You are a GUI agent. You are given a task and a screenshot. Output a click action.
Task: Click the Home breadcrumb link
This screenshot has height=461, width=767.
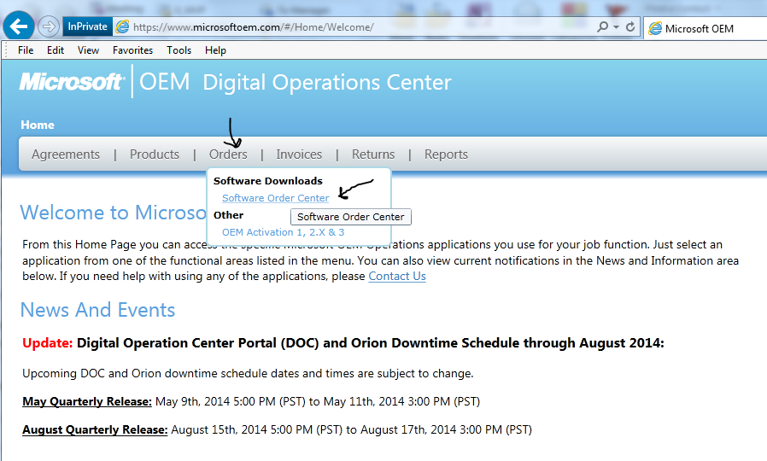point(38,125)
